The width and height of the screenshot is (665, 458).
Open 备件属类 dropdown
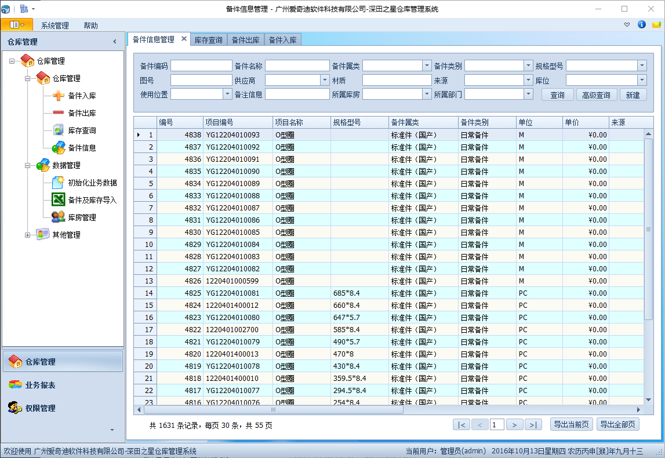coord(427,66)
